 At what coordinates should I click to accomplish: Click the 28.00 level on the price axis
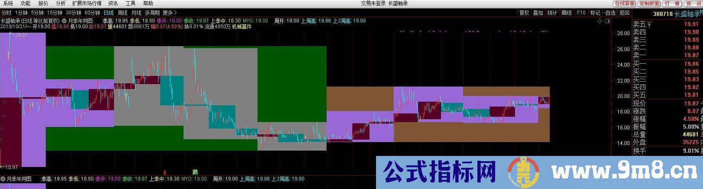[623, 33]
